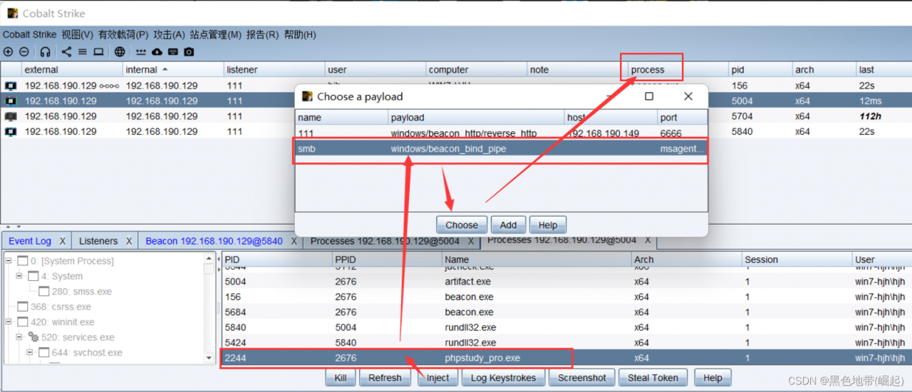Screen dimensions: 912x392
Task: Click the connect to team server plus icon
Action: click(x=8, y=52)
